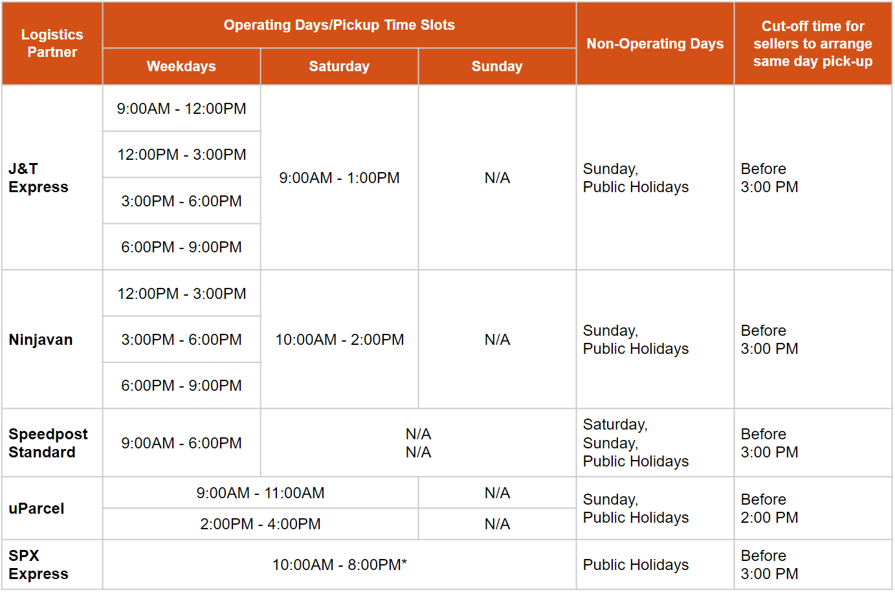The height and width of the screenshot is (592, 895).
Task: Select the Operating Days/Pickup Time Slots header
Action: 339,25
